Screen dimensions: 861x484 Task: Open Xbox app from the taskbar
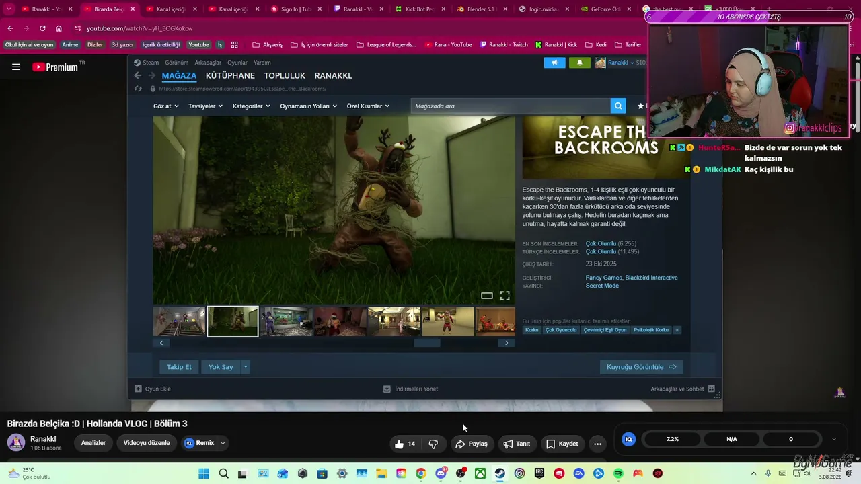pos(480,473)
